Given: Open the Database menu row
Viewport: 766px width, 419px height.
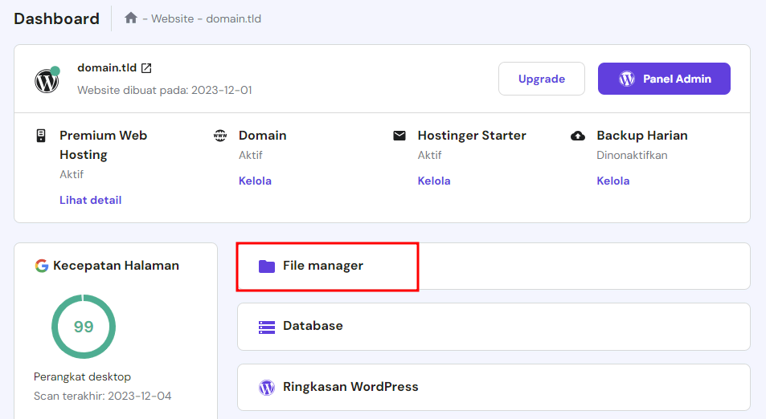Looking at the screenshot, I should coord(493,327).
